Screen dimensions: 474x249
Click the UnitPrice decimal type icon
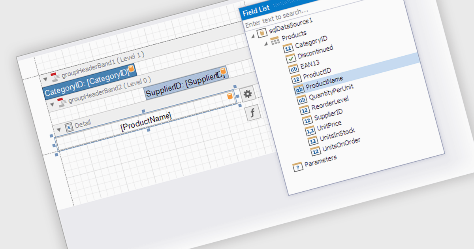[x=310, y=131]
